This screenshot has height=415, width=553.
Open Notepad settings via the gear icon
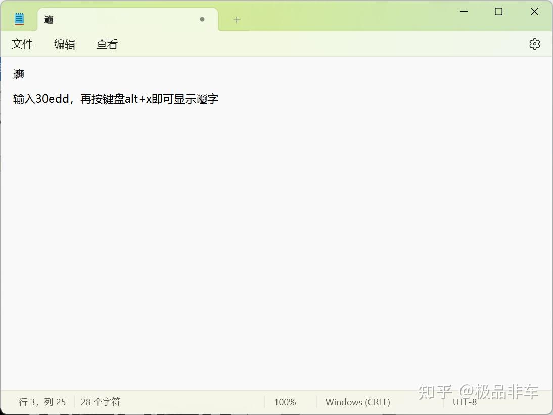point(534,43)
